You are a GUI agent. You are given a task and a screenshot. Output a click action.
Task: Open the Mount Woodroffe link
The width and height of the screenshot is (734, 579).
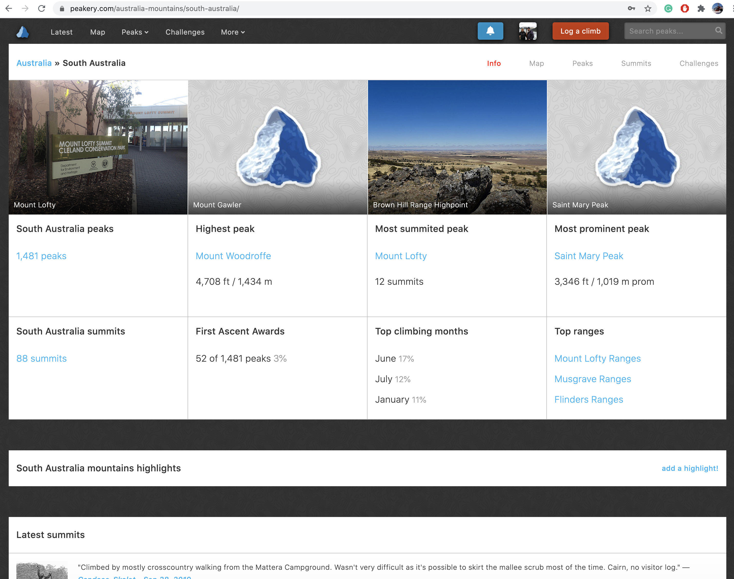[x=233, y=256]
